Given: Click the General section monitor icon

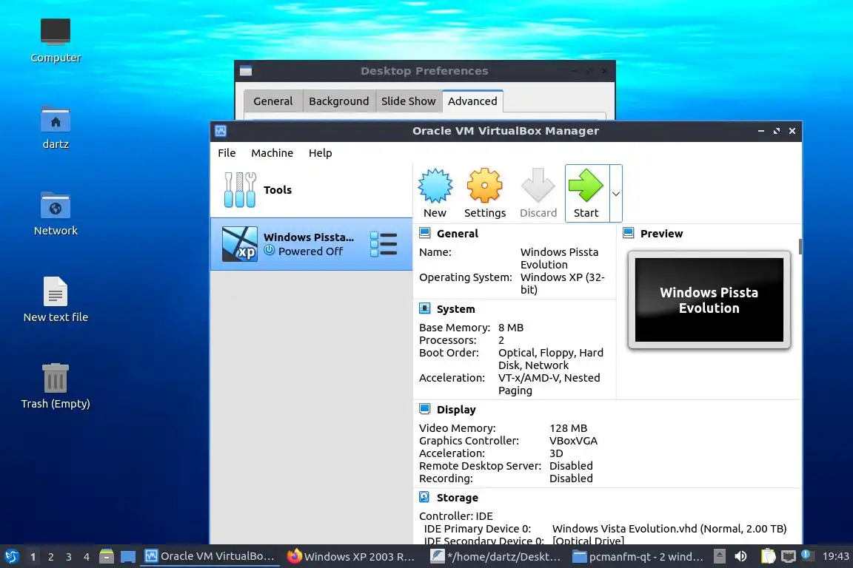Looking at the screenshot, I should tap(425, 233).
